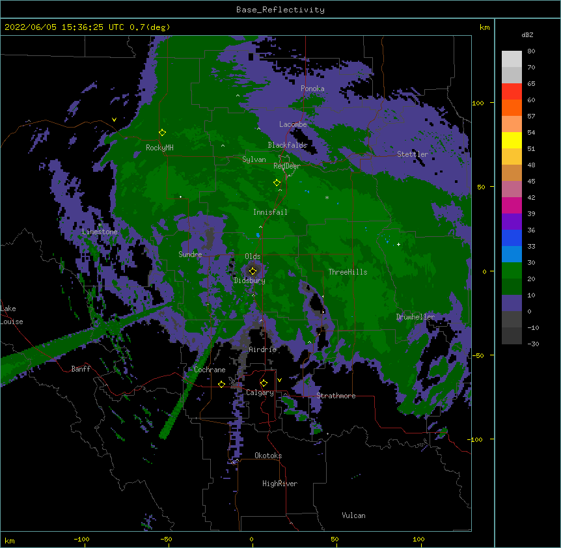Click the radar site marker above Didsbury
The image size is (561, 548).
253,271
